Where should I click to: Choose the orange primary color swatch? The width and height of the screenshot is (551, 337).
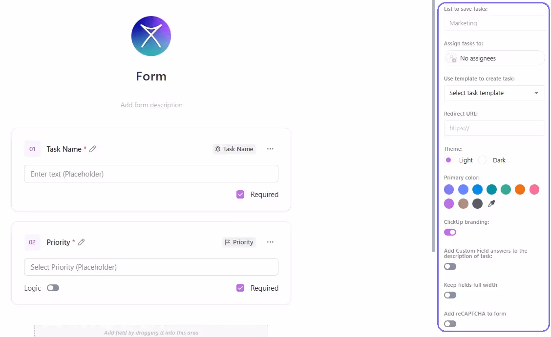[520, 189]
